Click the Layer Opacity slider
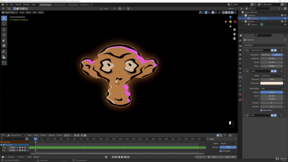 coord(228,147)
